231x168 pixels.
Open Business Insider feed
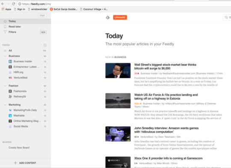click(x=23, y=61)
